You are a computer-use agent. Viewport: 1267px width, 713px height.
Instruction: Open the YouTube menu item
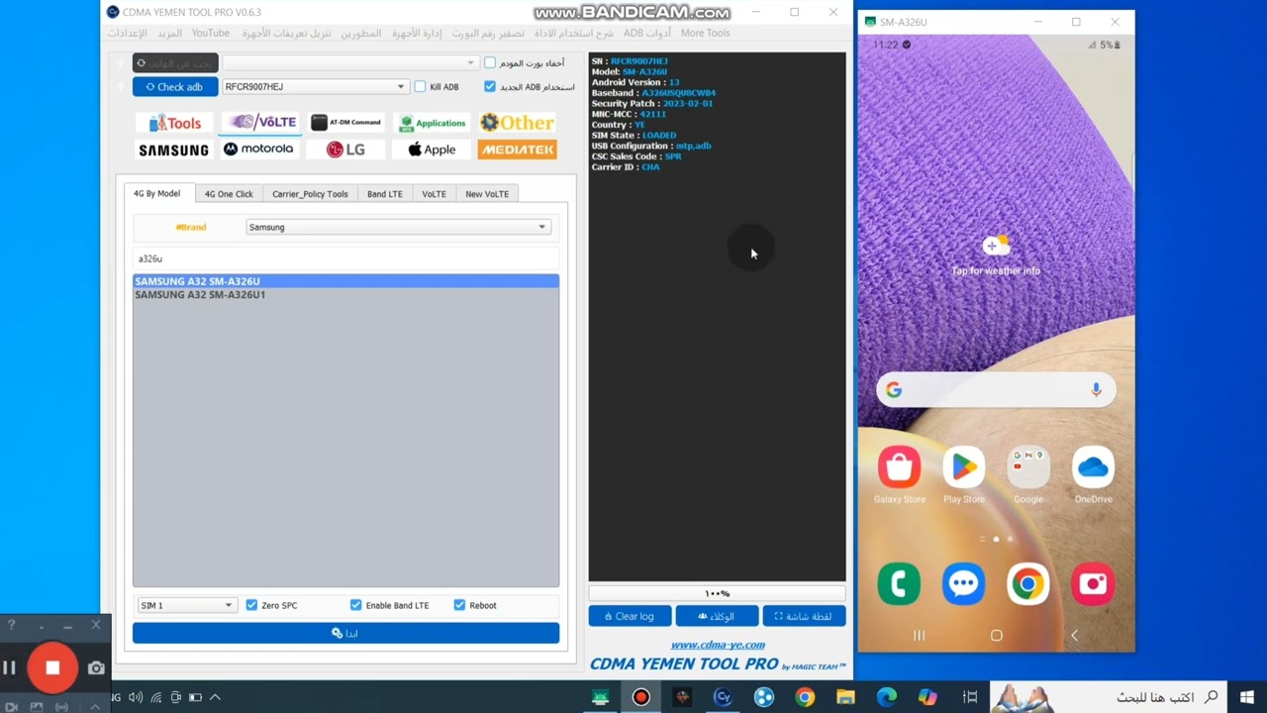210,33
